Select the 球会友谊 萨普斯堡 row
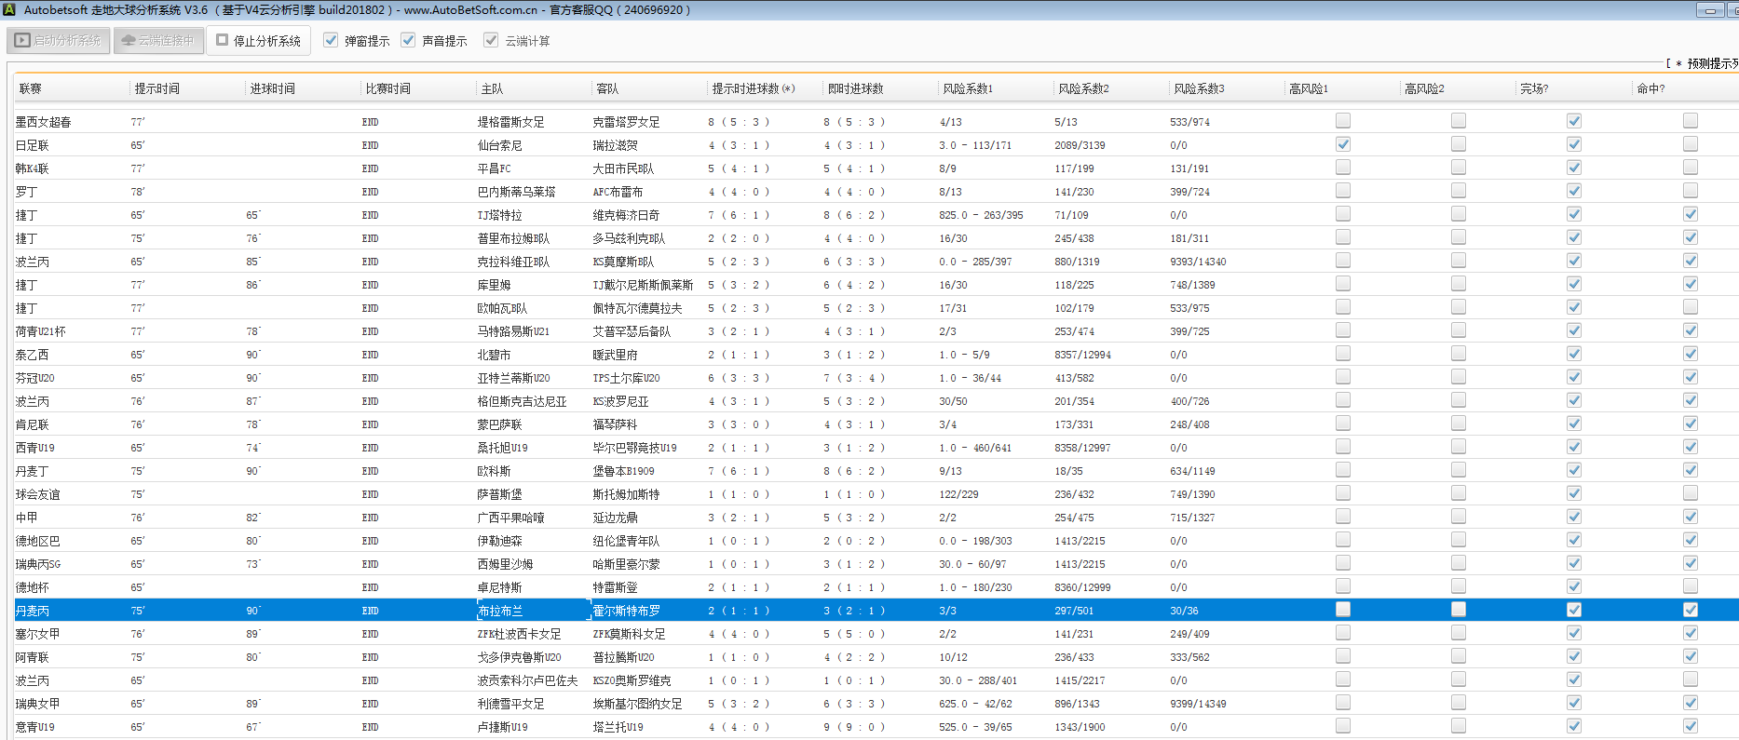Image resolution: width=1739 pixels, height=740 pixels. [499, 494]
